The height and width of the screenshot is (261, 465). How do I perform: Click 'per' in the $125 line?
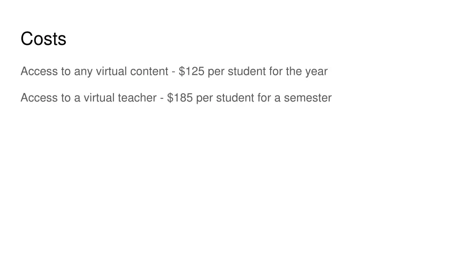click(216, 72)
